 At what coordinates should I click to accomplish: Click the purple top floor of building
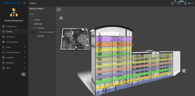(114, 39)
